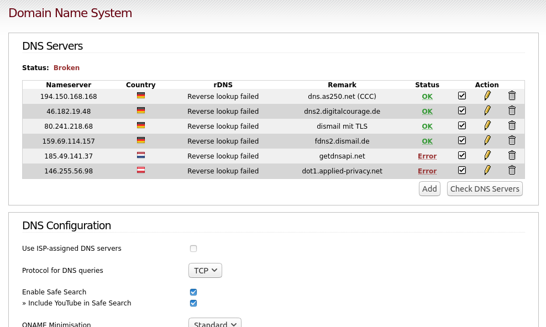The height and width of the screenshot is (327, 546).
Task: Click the German flag for 80.241.218.68
Action: click(x=141, y=125)
